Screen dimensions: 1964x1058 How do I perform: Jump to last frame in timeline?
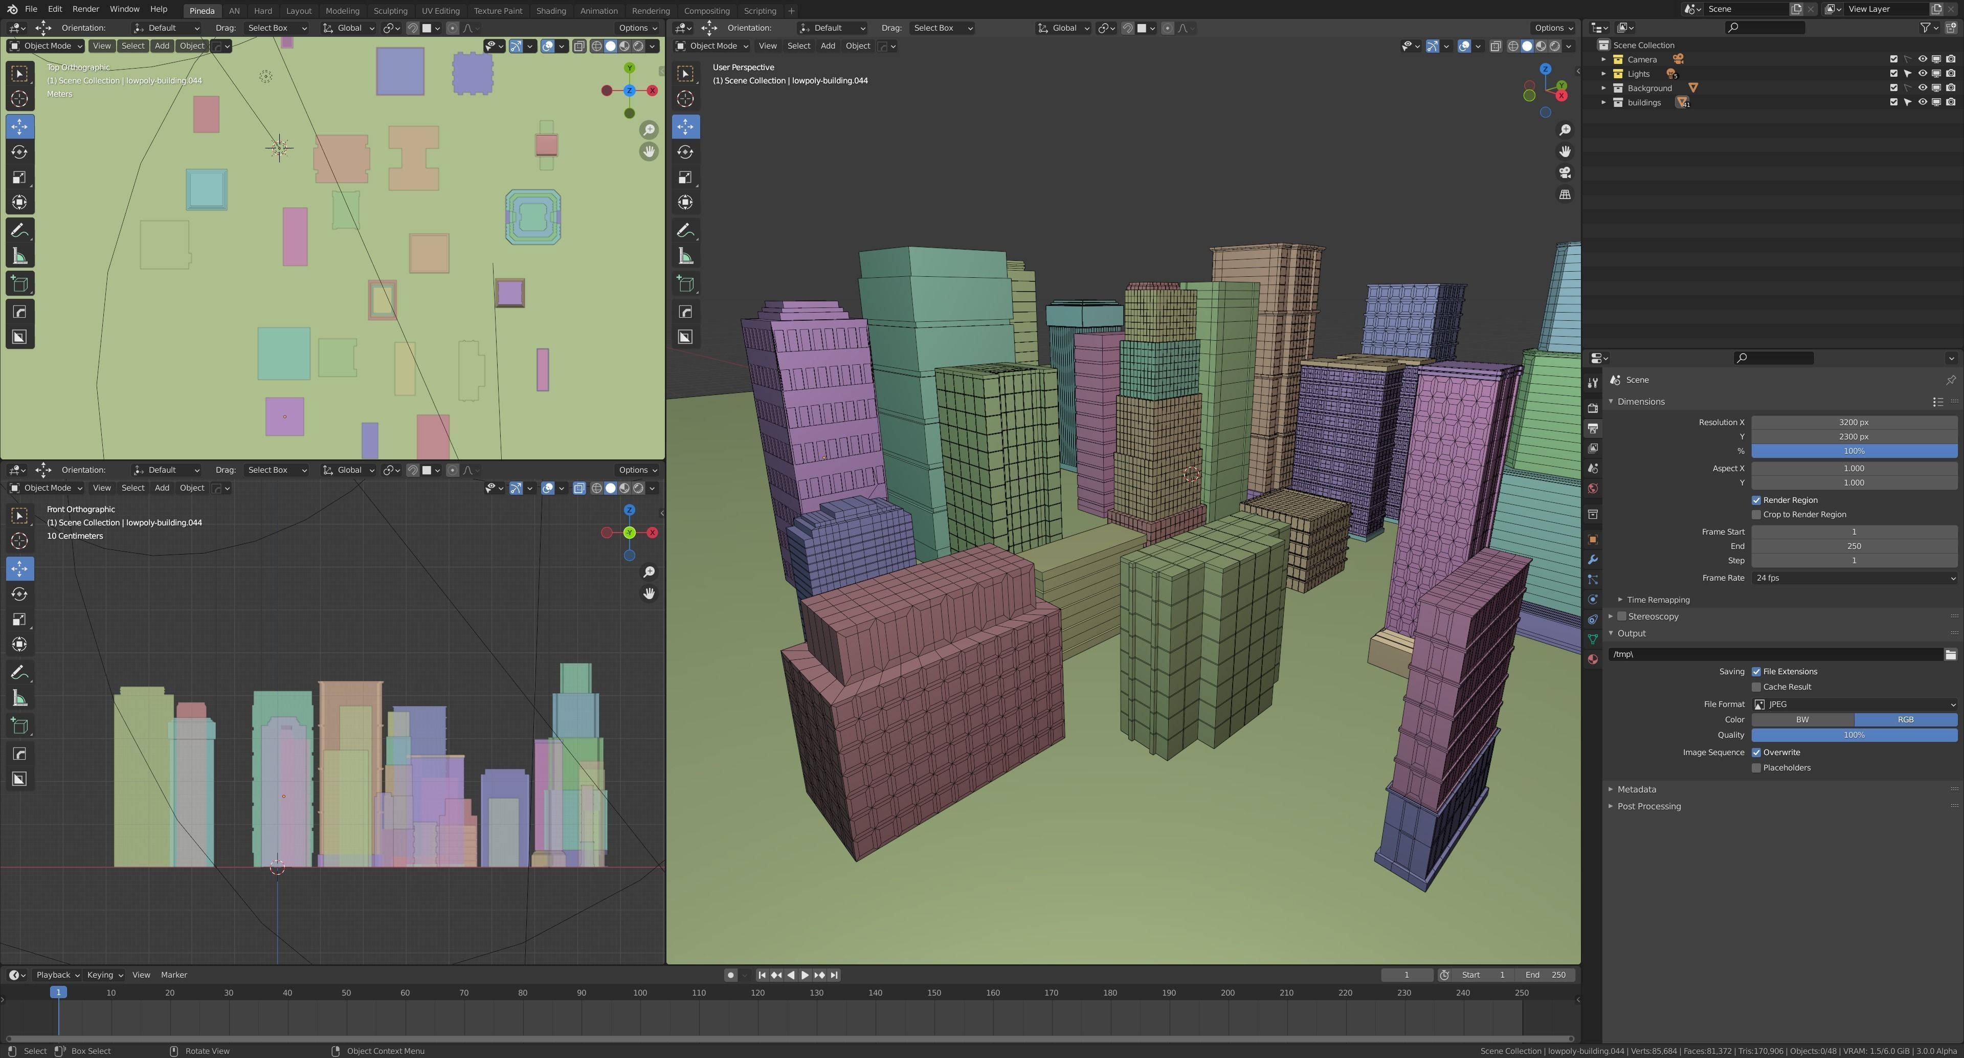point(834,975)
